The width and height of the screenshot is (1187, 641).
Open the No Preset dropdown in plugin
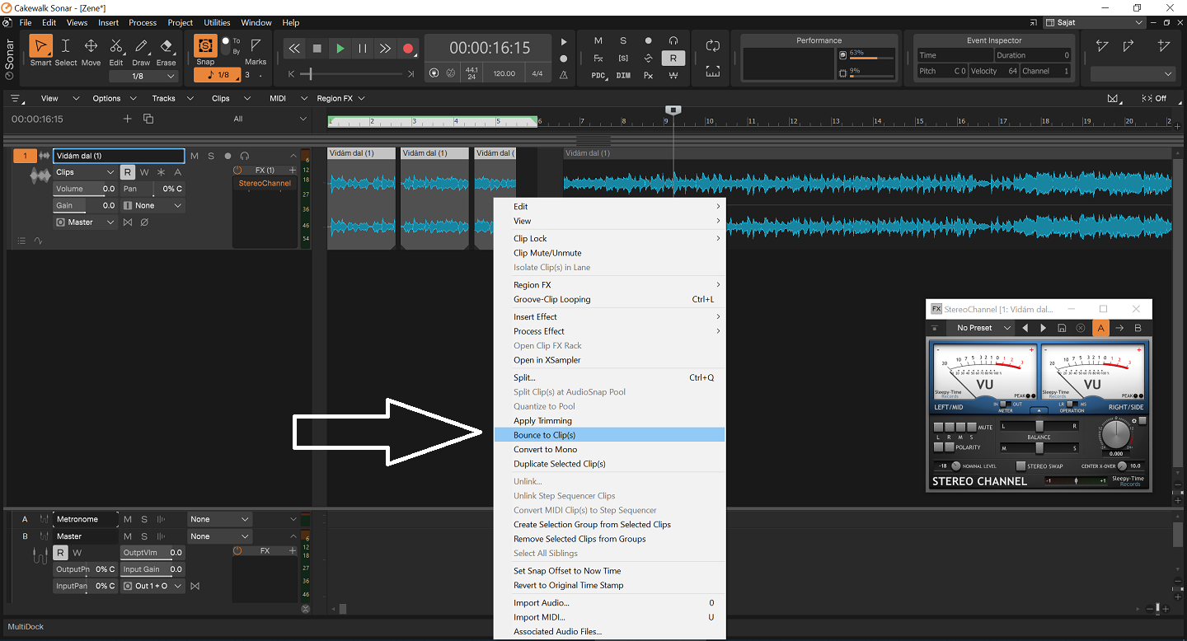[x=983, y=328]
